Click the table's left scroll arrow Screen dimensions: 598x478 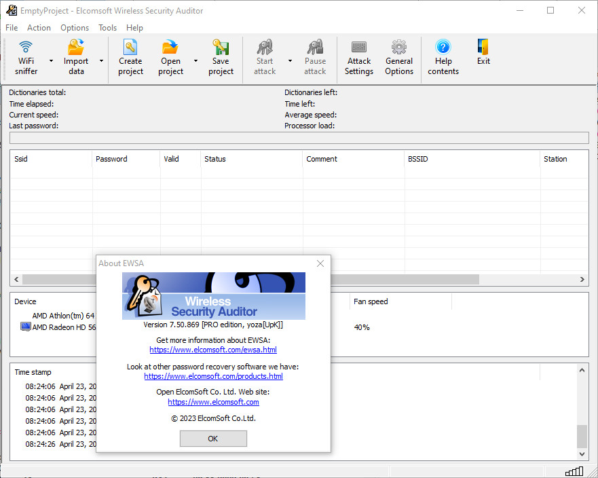(16, 279)
